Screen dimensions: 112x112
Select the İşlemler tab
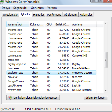(26, 14)
